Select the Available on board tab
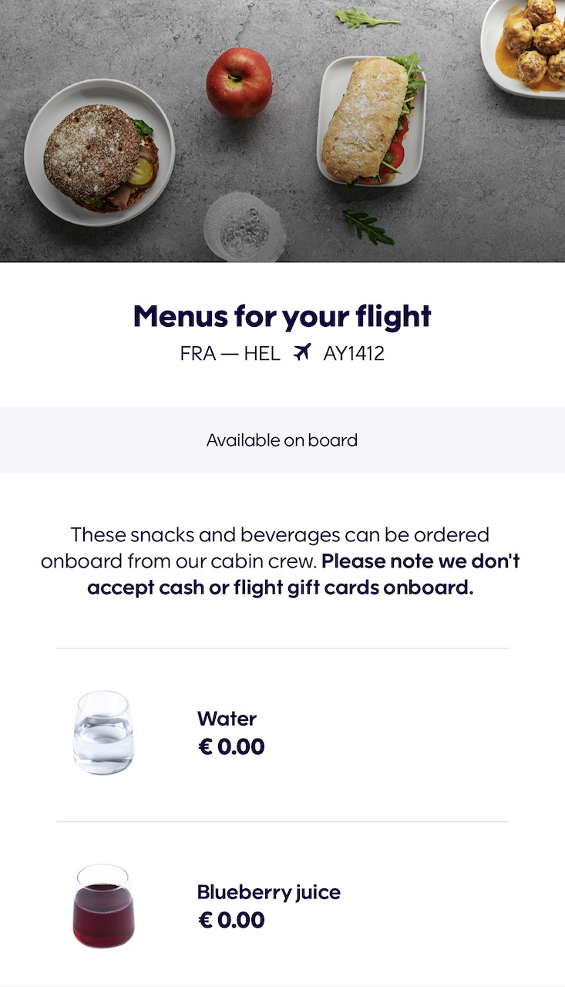565x987 pixels. (282, 440)
